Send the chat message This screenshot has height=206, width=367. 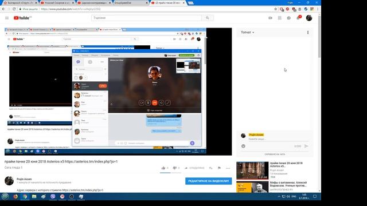coord(306,146)
